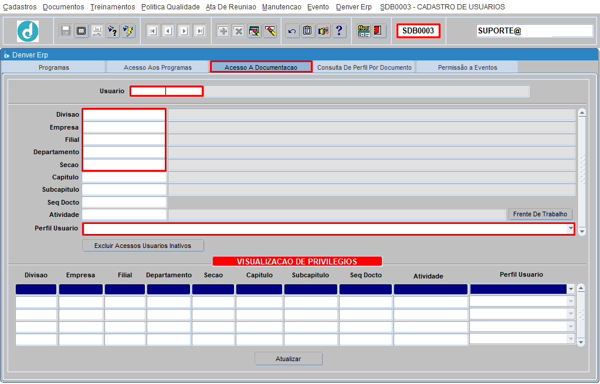Viewport: 600px width, 384px height.
Task: Click the Clear Block eraser-window icon
Action: coord(254,30)
